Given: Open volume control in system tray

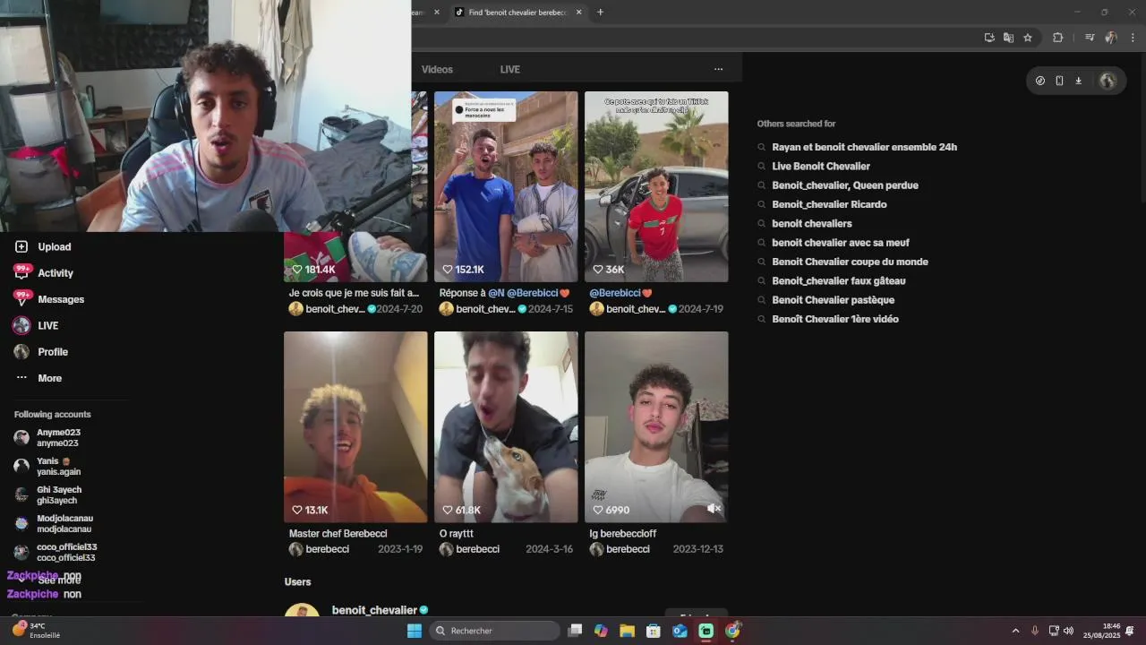Looking at the screenshot, I should (1068, 631).
